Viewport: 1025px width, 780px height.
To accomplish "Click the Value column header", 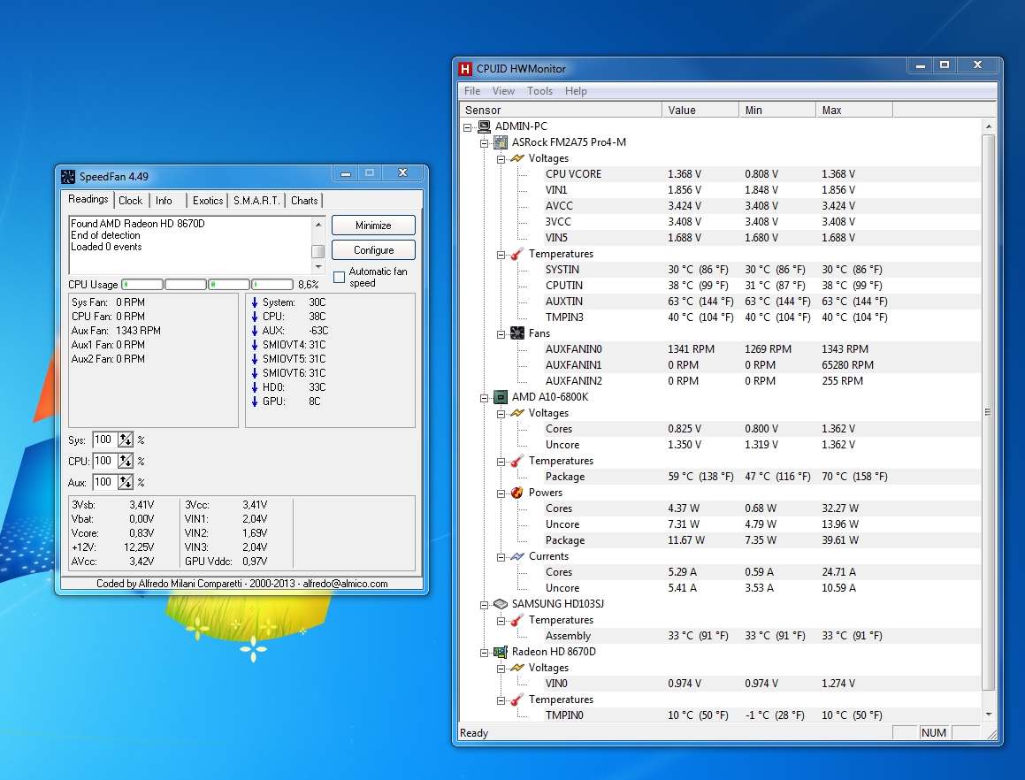I will point(700,110).
